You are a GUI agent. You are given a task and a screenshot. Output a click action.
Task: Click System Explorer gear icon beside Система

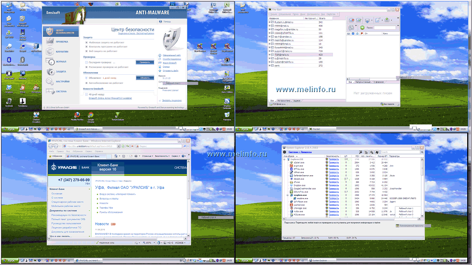pos(285,152)
